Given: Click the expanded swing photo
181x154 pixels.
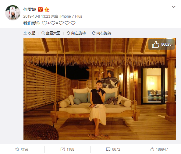Looking at the screenshot, I should pos(100,89).
